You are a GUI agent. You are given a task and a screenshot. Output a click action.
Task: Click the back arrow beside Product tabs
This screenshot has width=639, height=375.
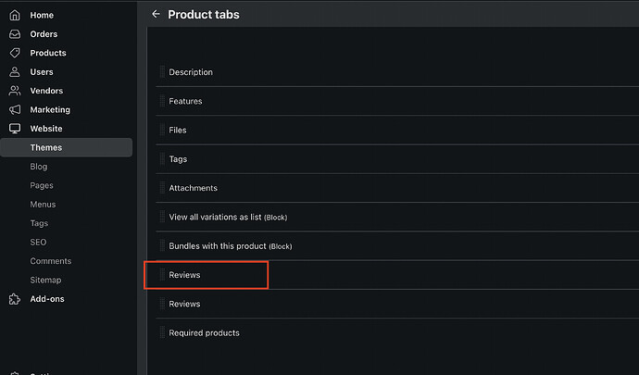coord(156,14)
